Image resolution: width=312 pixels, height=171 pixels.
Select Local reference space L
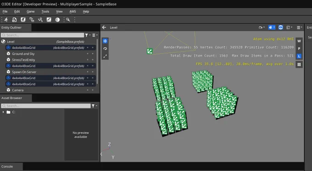pyautogui.click(x=299, y=56)
